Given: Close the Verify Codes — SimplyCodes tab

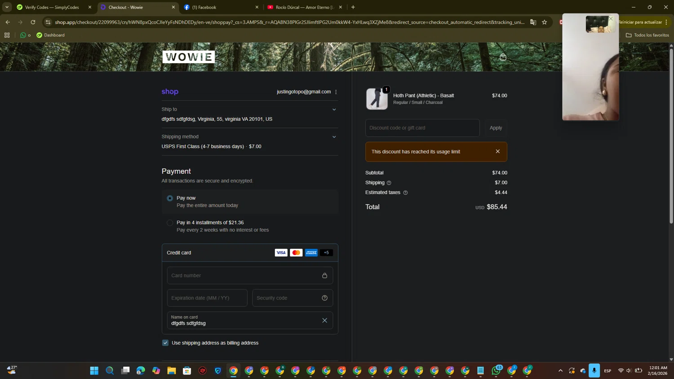Looking at the screenshot, I should [x=90, y=7].
